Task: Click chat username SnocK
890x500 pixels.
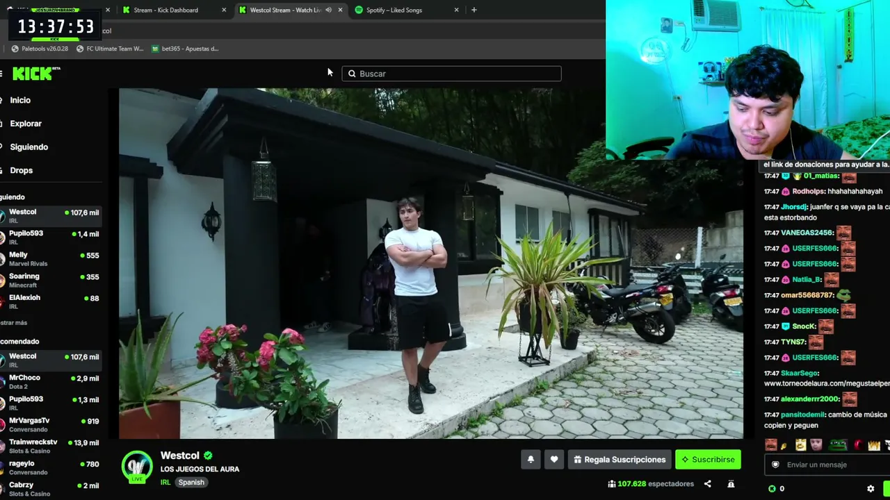Action: [x=804, y=326]
